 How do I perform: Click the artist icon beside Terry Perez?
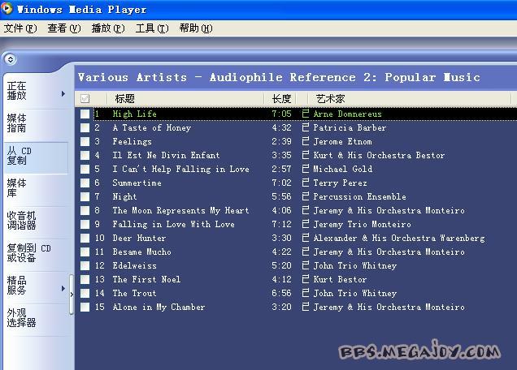[306, 183]
